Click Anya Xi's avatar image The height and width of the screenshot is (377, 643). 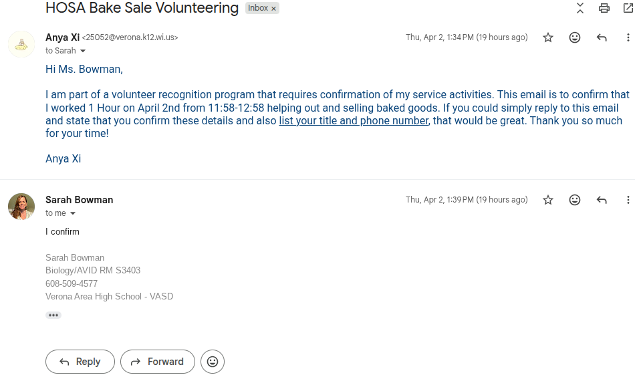pos(21,44)
